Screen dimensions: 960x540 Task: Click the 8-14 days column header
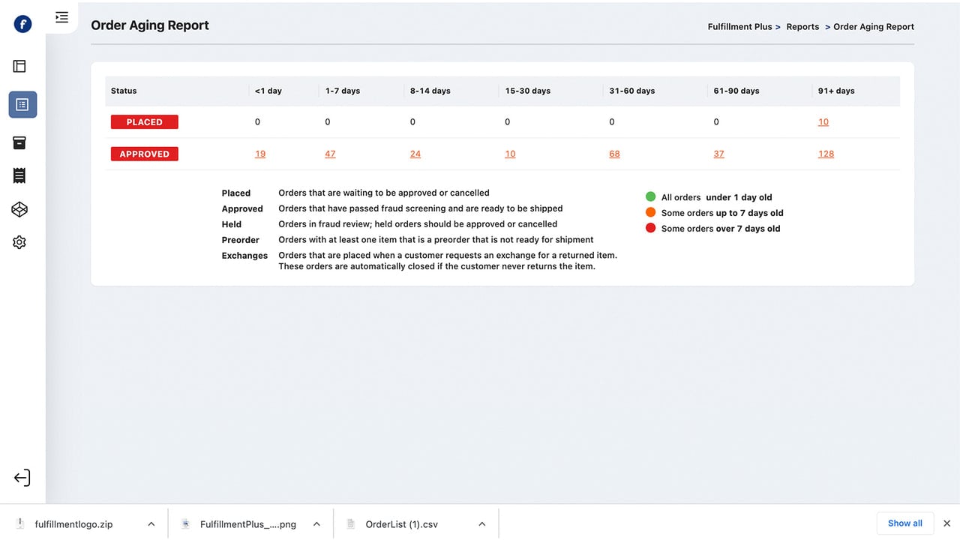pos(430,91)
